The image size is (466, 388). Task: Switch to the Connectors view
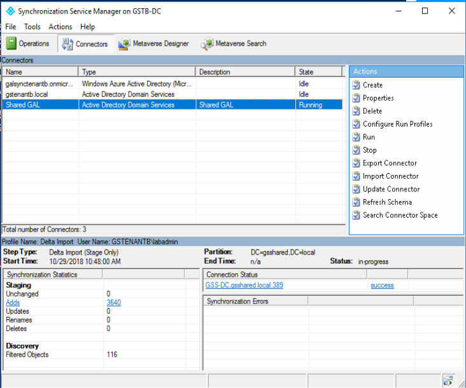(85, 44)
